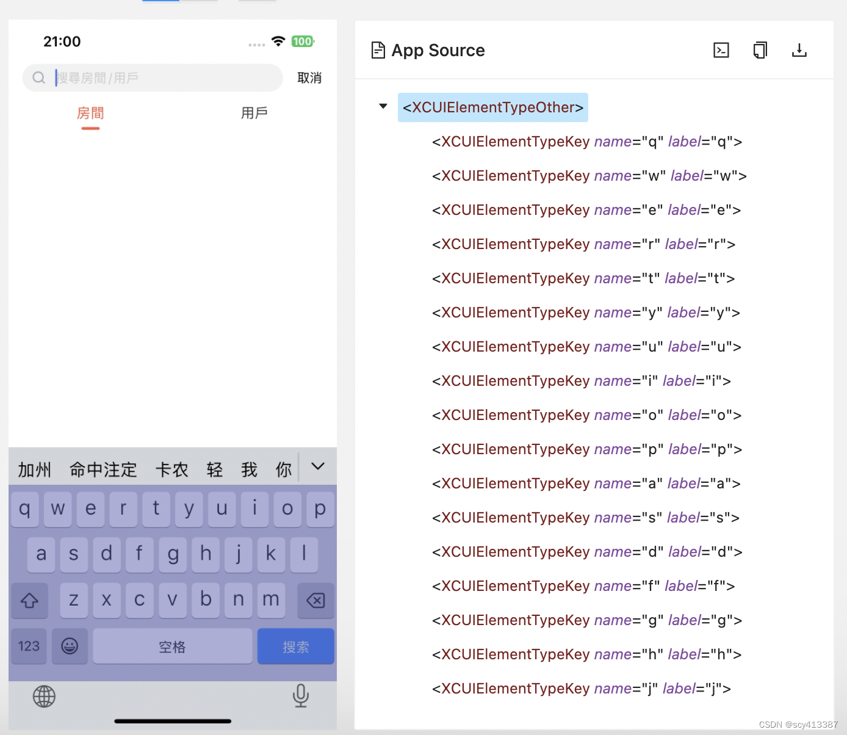Screen dimensions: 847x735
Task: Select the XCUIElementTypeKey name="t" row
Action: coord(583,278)
